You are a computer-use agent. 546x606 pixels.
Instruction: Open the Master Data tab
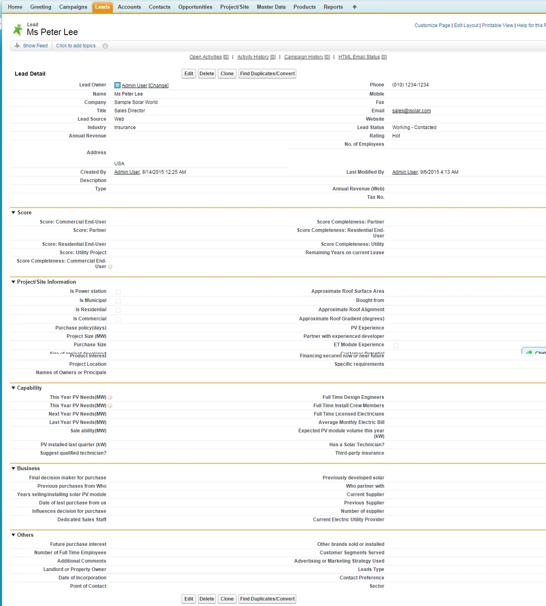271,7
